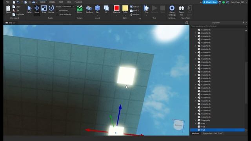The width and height of the screenshot is (251, 141).
Task: Open the Mode Geometric dropdown
Action: pos(68,7)
